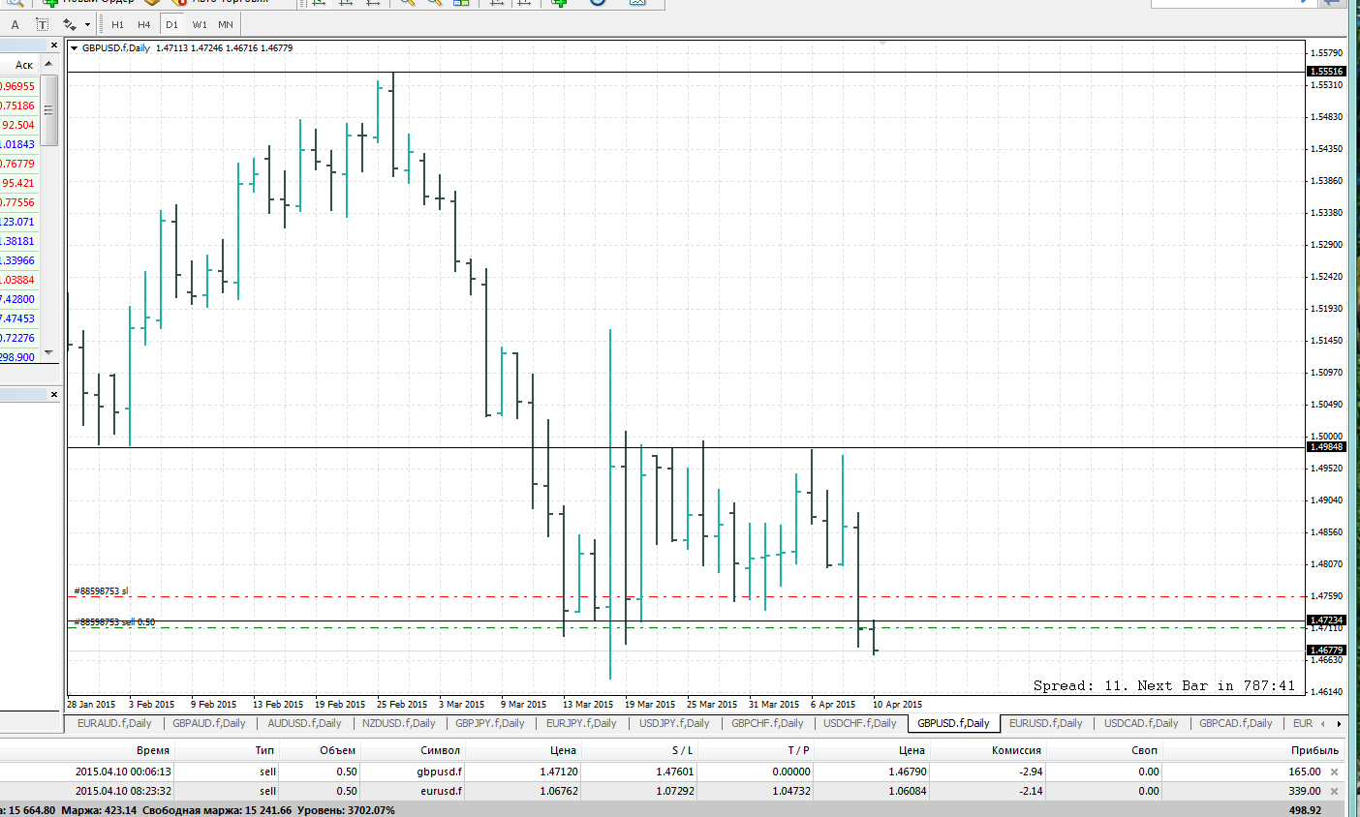
Task: Click the total profit value 498.92
Action: (x=1305, y=810)
